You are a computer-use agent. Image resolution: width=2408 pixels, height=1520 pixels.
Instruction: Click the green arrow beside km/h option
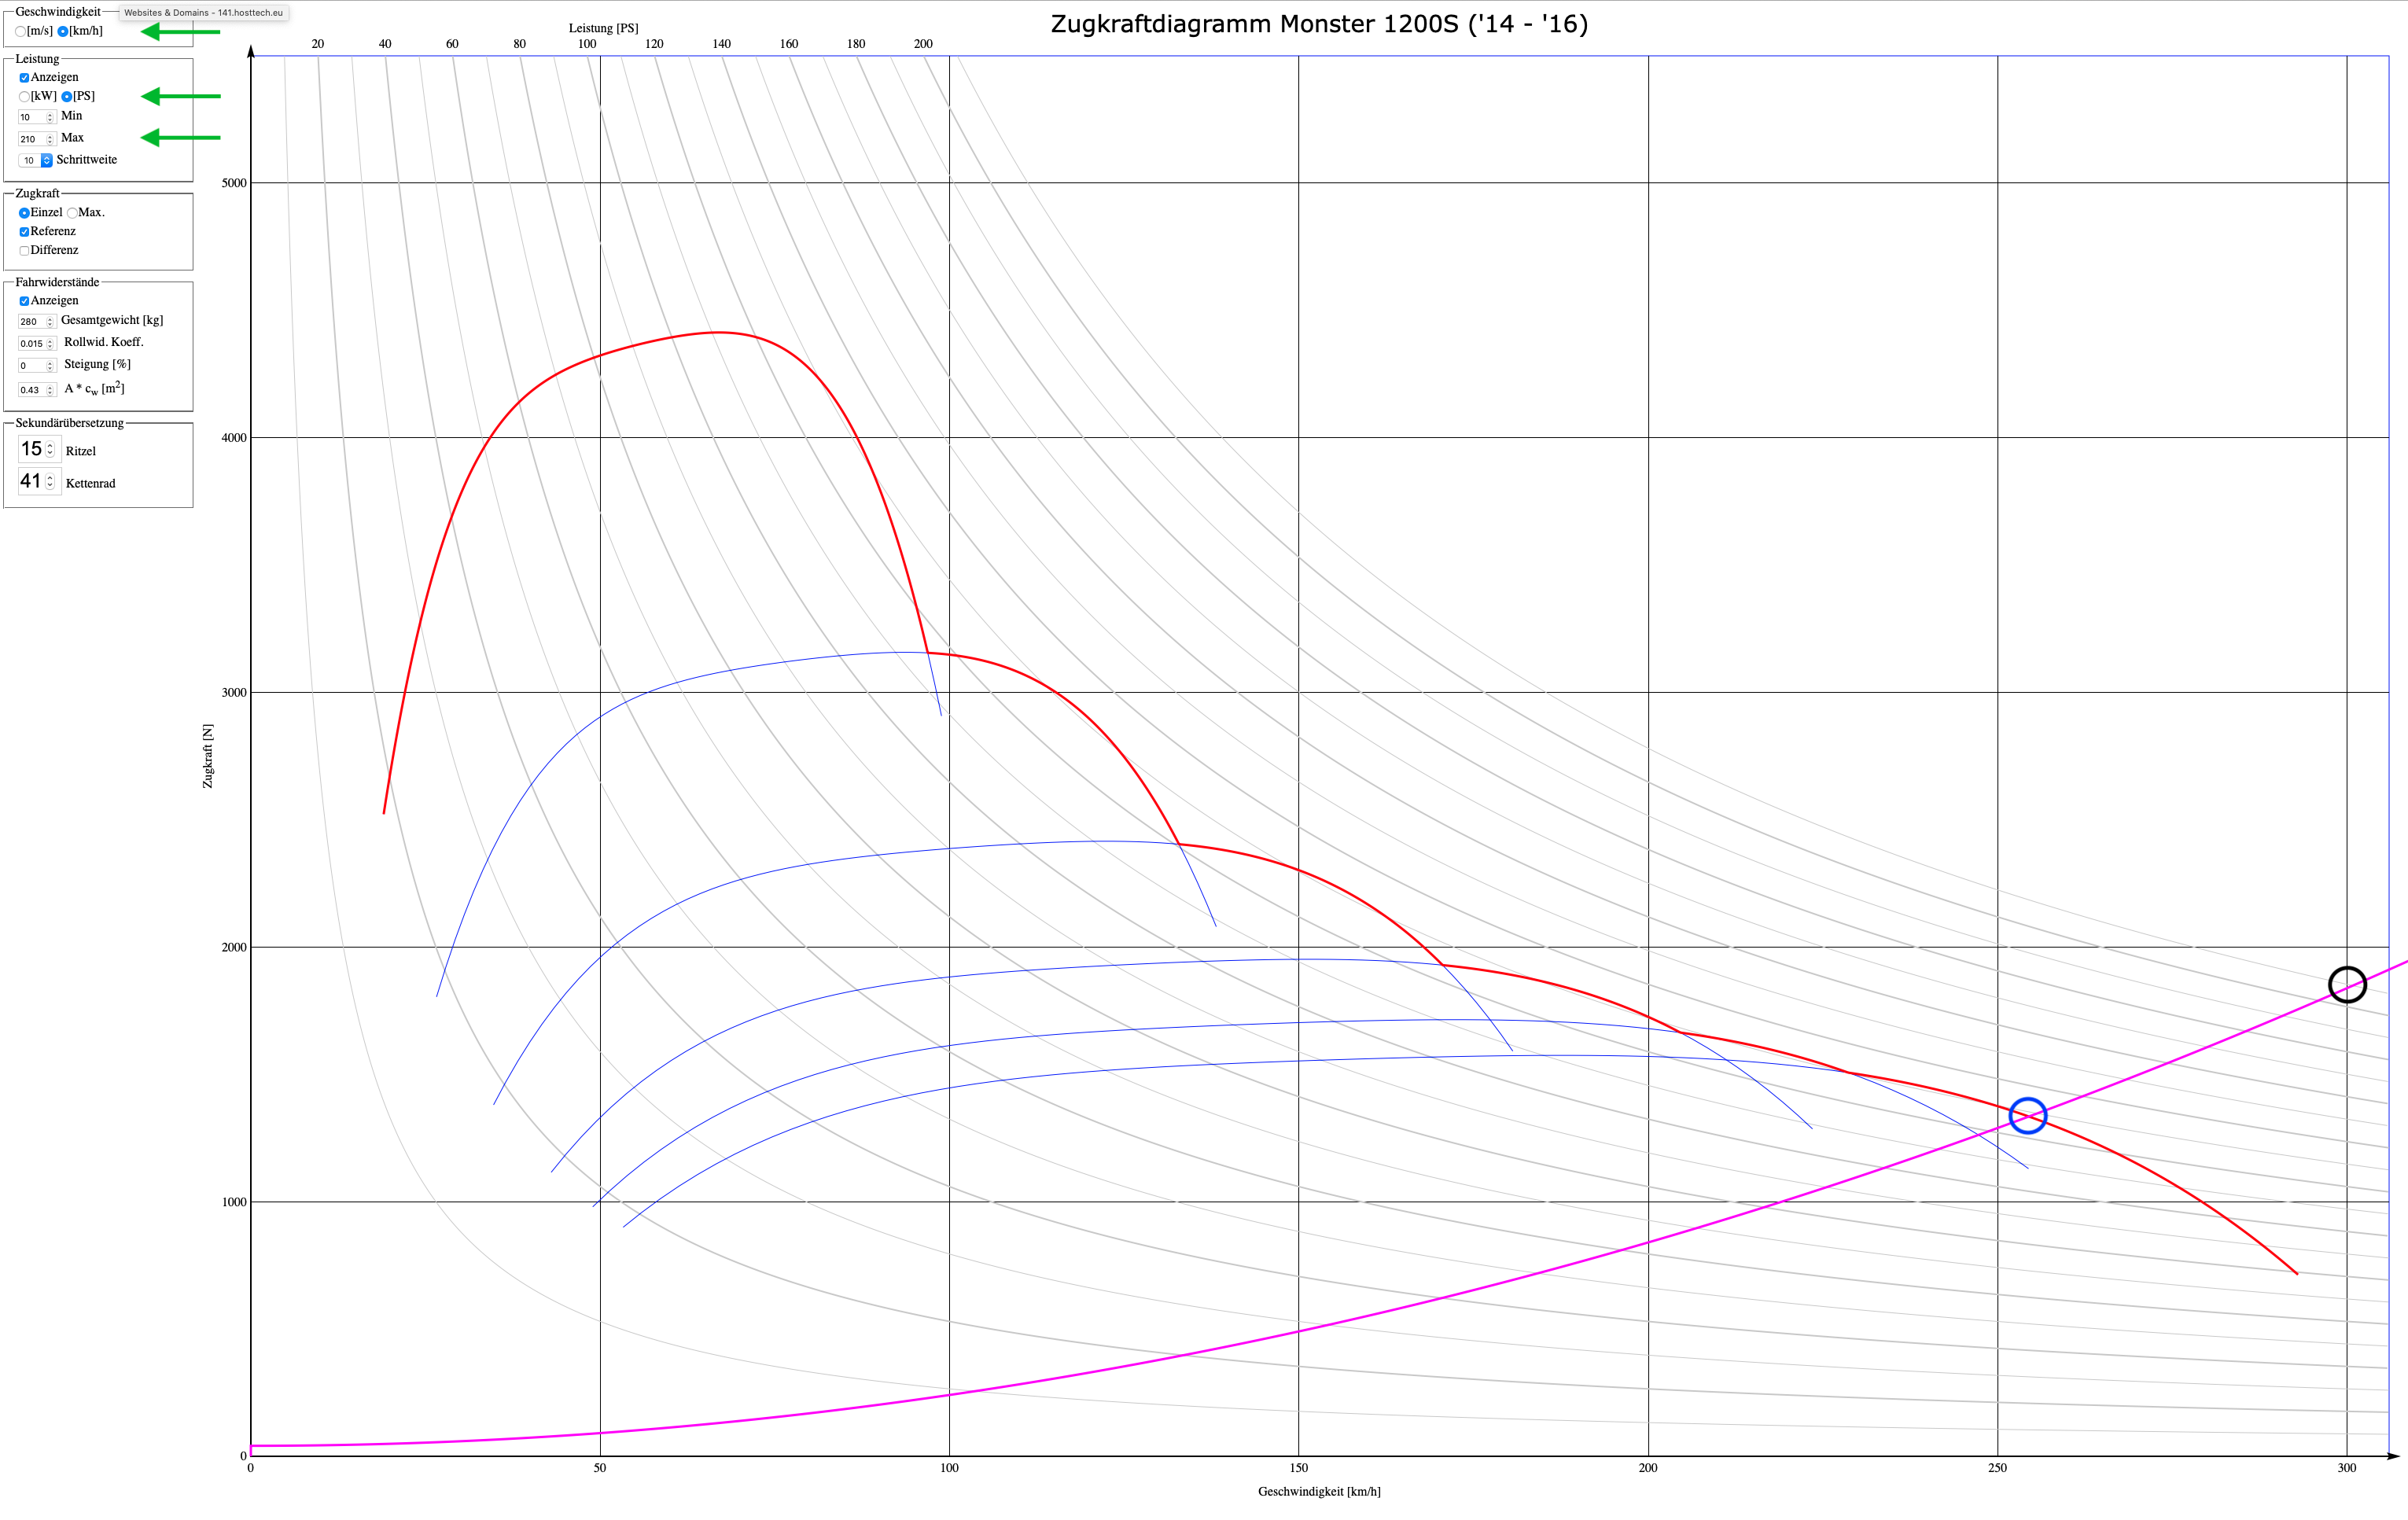180,32
